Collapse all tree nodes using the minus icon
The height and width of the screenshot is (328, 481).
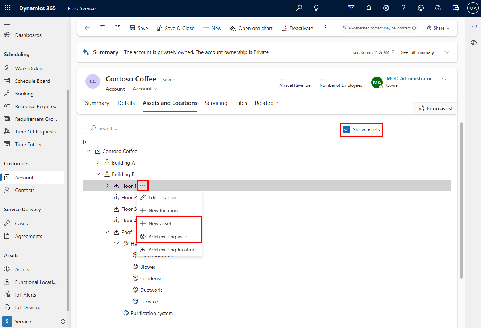(91, 142)
